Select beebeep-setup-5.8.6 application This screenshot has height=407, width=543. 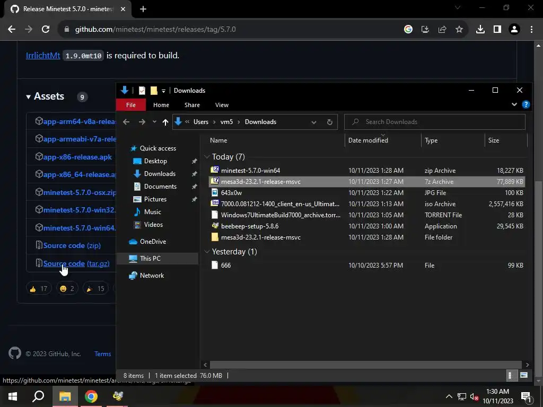[x=367, y=226]
